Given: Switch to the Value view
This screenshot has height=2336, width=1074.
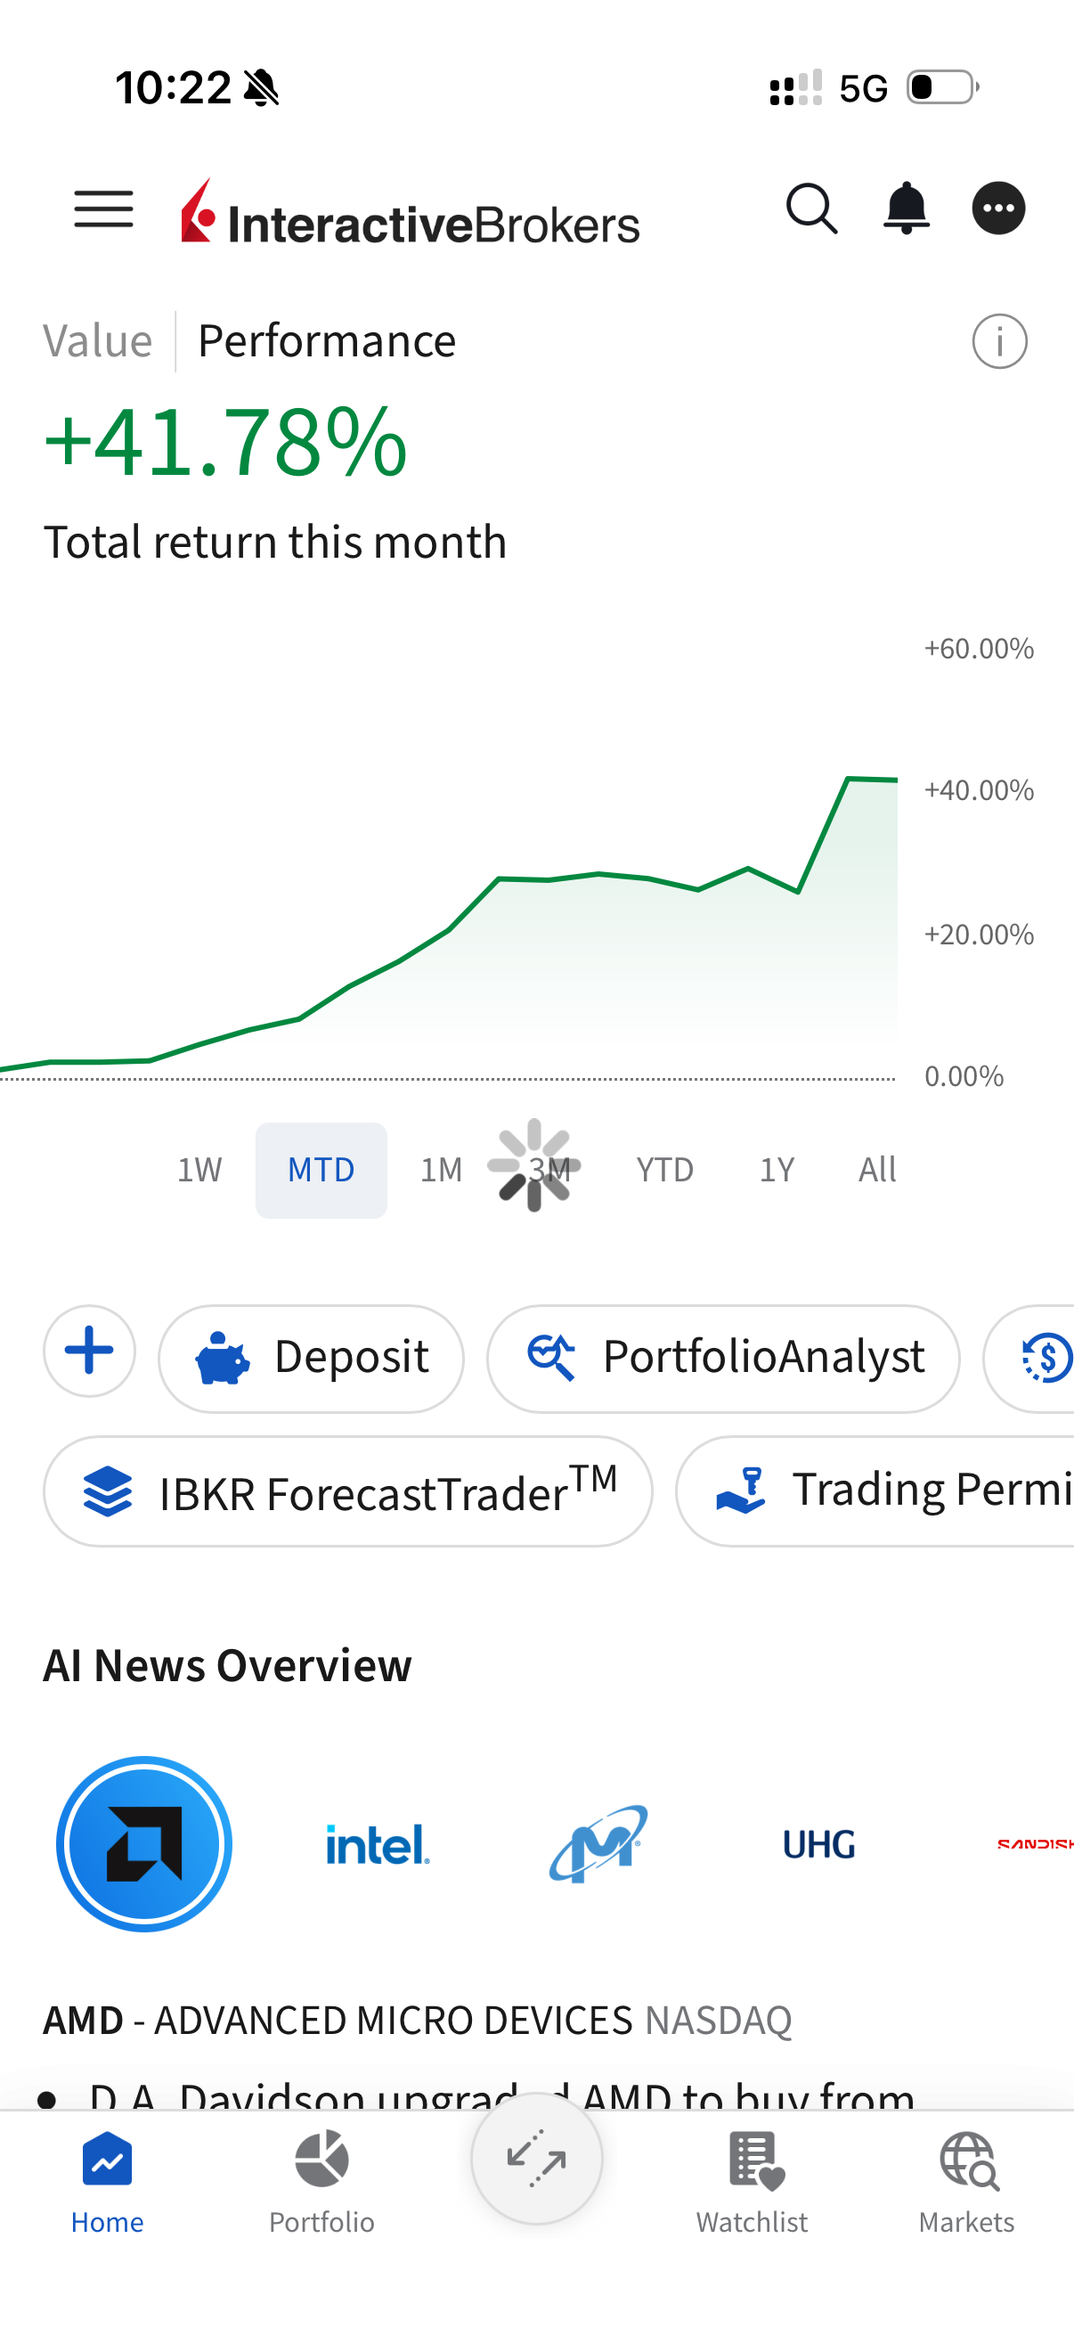Looking at the screenshot, I should 98,342.
